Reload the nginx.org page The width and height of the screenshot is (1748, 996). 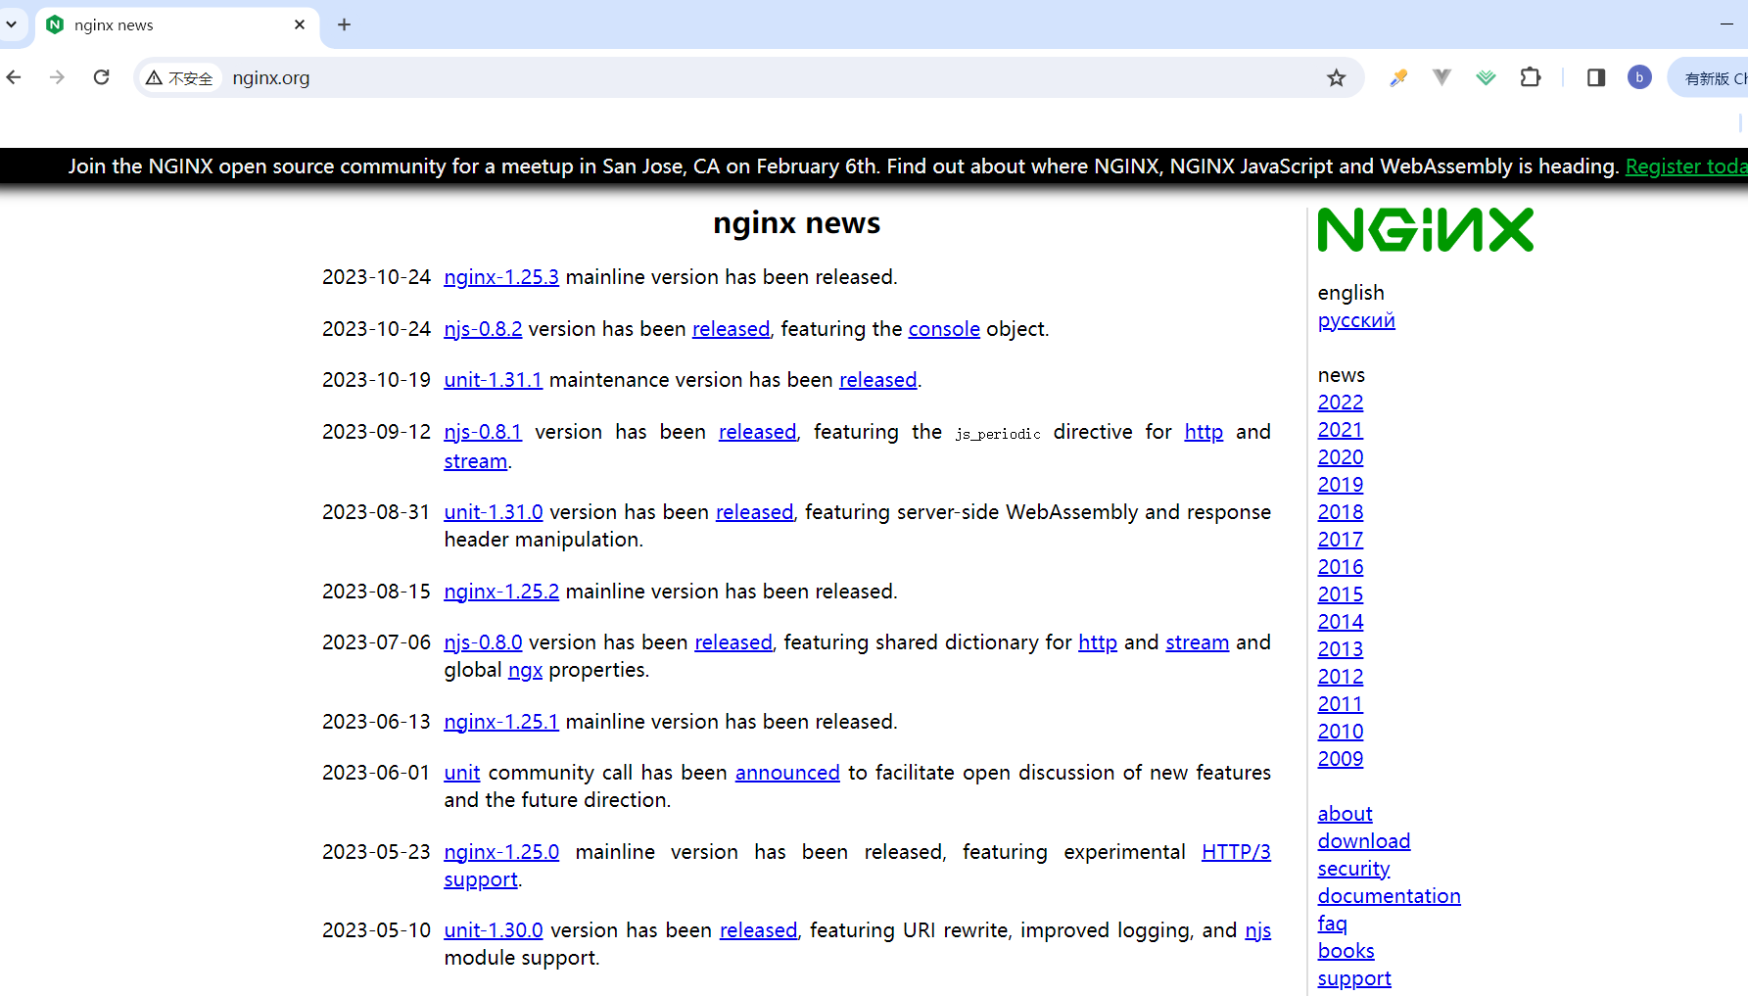(x=101, y=77)
